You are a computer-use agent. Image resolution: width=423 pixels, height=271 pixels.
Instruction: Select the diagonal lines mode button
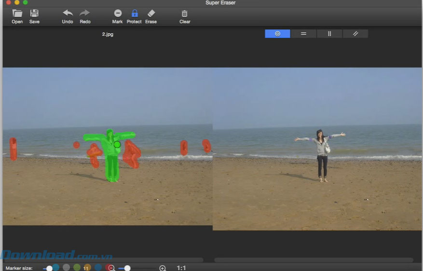click(355, 34)
